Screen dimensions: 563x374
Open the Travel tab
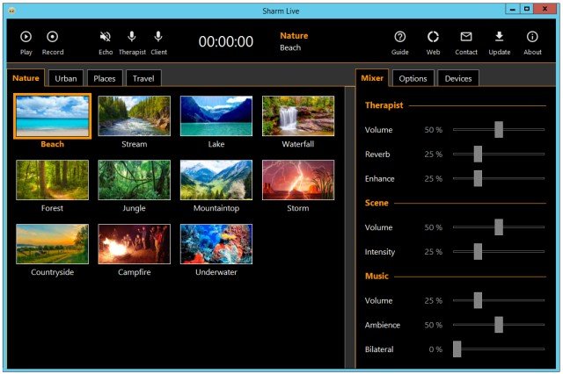click(143, 78)
